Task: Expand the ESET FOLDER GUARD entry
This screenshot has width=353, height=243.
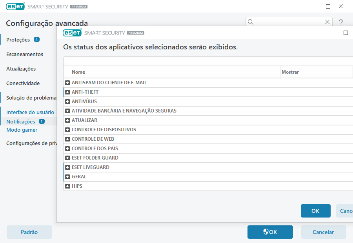Action: (67, 158)
